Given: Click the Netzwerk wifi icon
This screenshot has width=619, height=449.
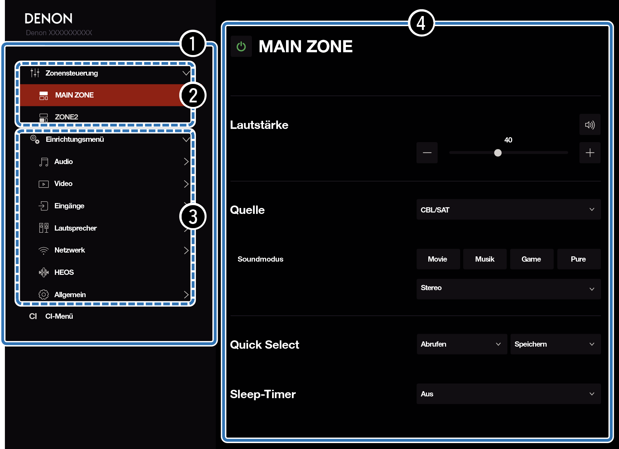Looking at the screenshot, I should pos(43,250).
